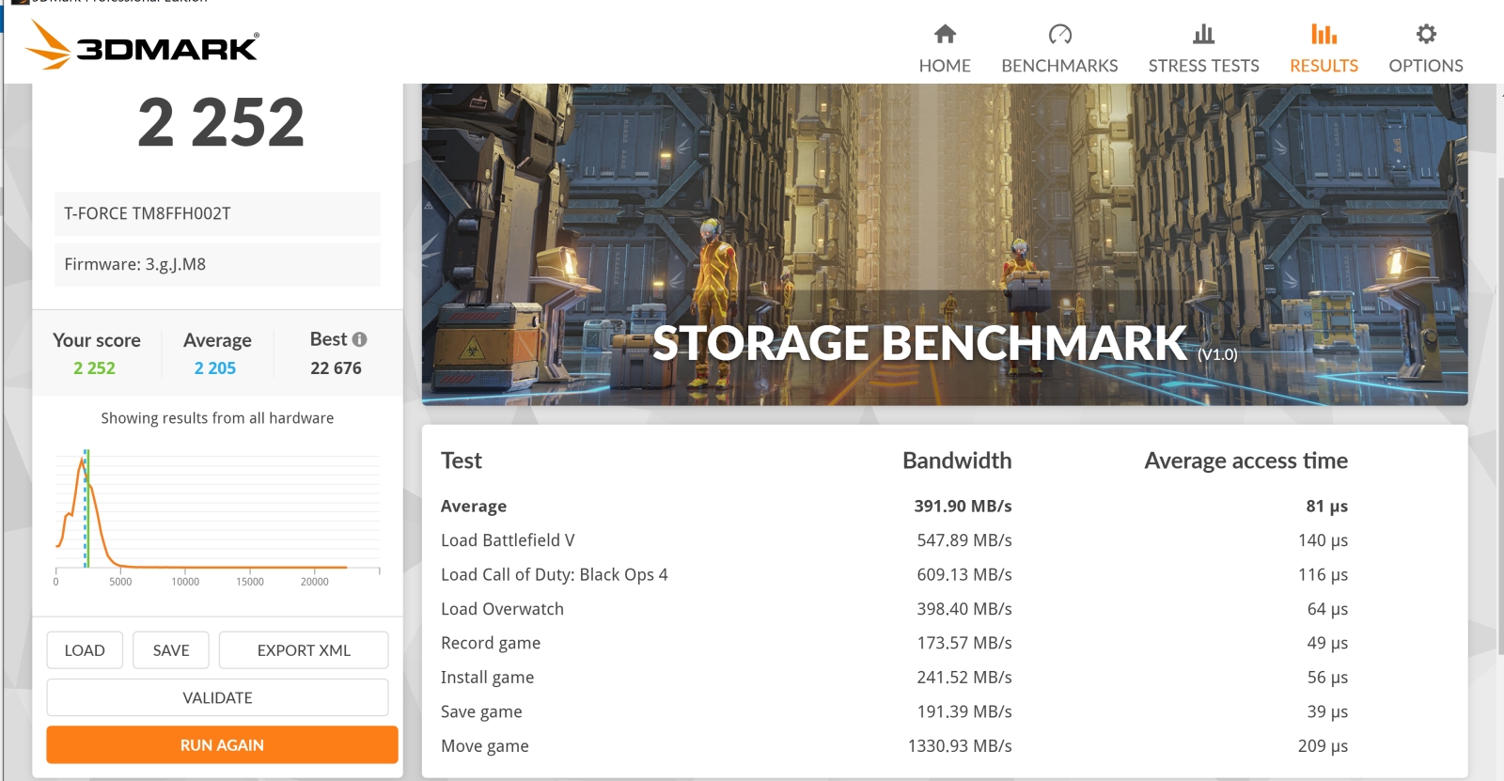Click the Results chart icon
Viewport: 1504px width, 781px height.
(x=1324, y=35)
